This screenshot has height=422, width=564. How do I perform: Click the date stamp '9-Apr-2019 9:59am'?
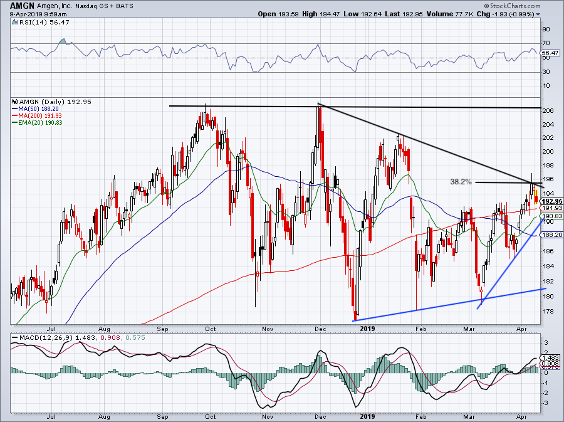click(38, 14)
